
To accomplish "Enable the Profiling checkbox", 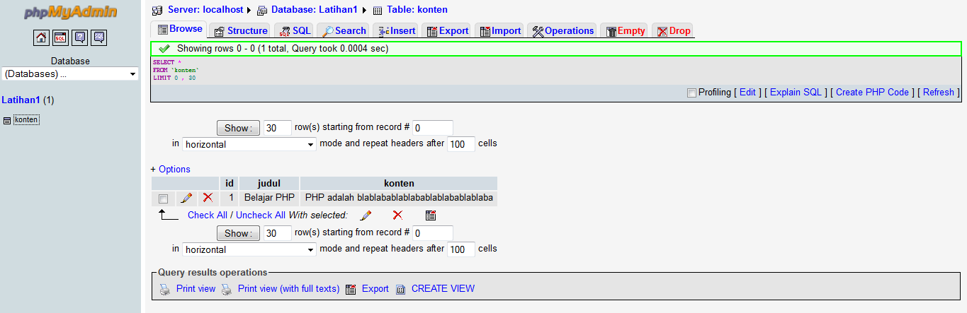I will [x=691, y=93].
